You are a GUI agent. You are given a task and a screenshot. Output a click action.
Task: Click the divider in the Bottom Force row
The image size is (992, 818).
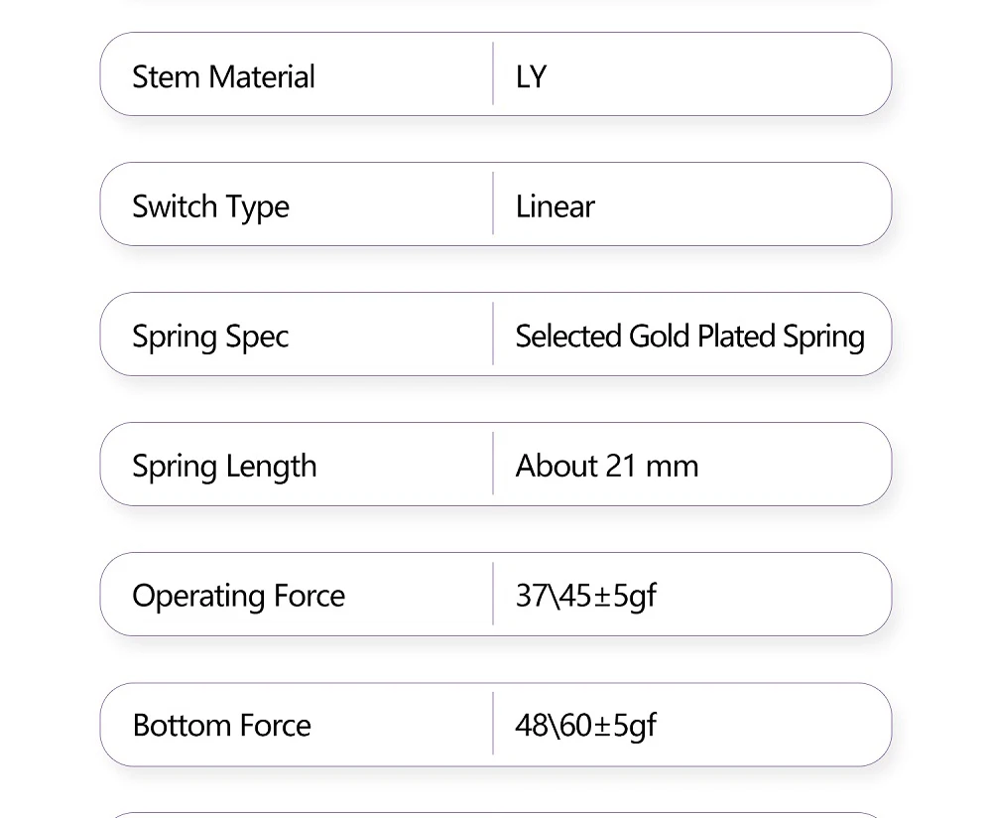493,725
